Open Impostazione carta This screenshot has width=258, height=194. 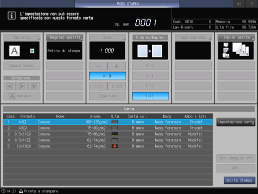[236, 122]
